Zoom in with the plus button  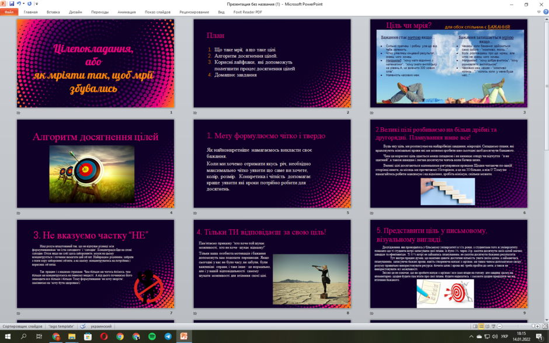[537, 326]
